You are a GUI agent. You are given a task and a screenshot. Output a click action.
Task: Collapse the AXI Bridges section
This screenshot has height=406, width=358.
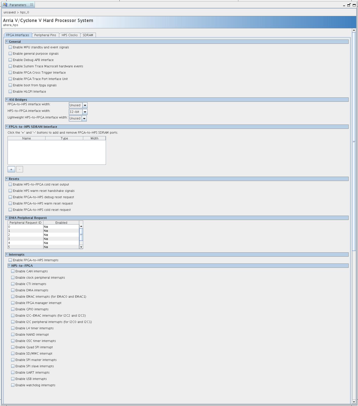[7, 99]
